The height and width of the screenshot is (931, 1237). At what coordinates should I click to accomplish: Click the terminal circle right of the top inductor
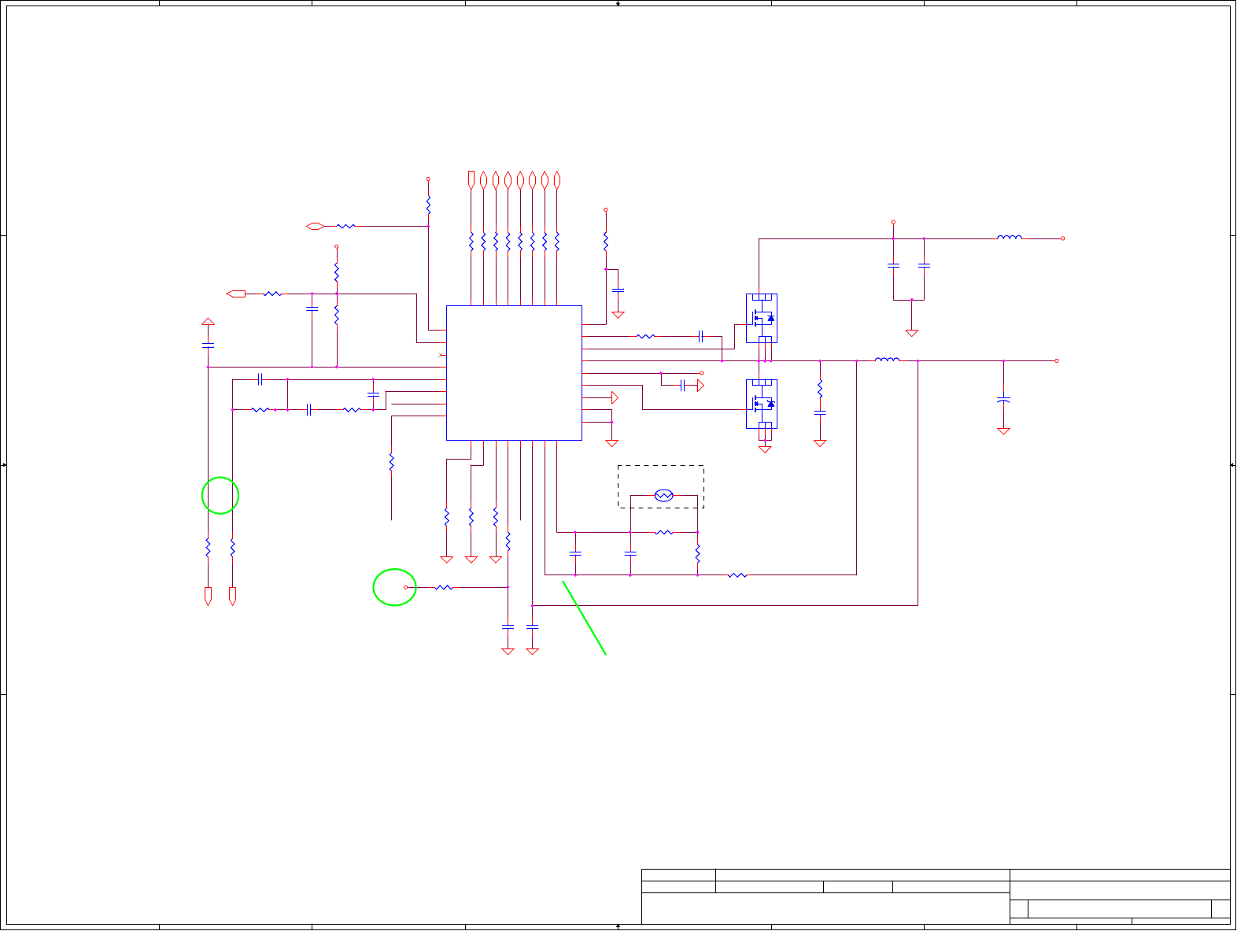point(1063,238)
